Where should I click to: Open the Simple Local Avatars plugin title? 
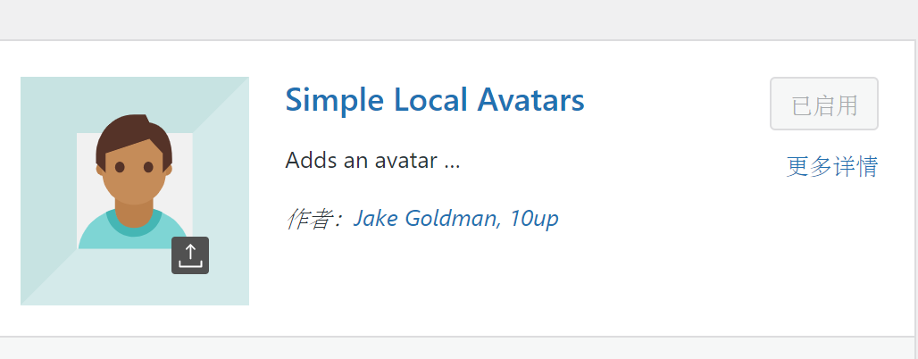coord(434,99)
